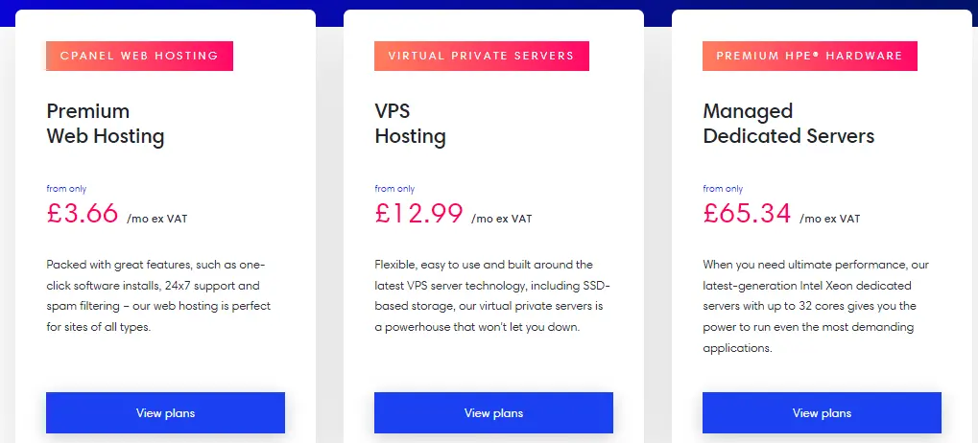Click View plans under Premium Web Hosting
Screen dimensions: 978x443
[x=165, y=412]
